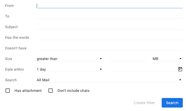Check the Has attachment checkbox
Viewport: 186px width, 111px height.
8,91
